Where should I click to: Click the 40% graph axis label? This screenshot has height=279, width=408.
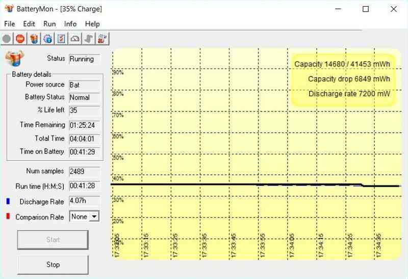pyautogui.click(x=118, y=179)
